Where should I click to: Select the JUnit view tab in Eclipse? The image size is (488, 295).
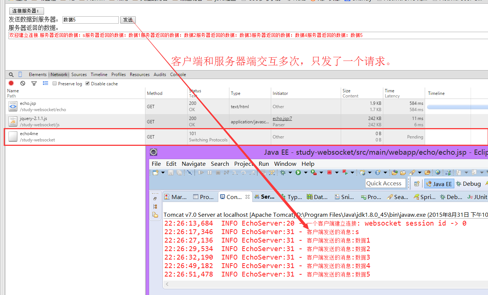(x=477, y=197)
